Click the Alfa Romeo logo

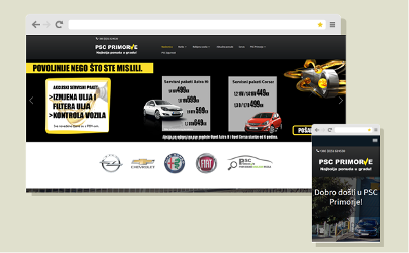(174, 163)
